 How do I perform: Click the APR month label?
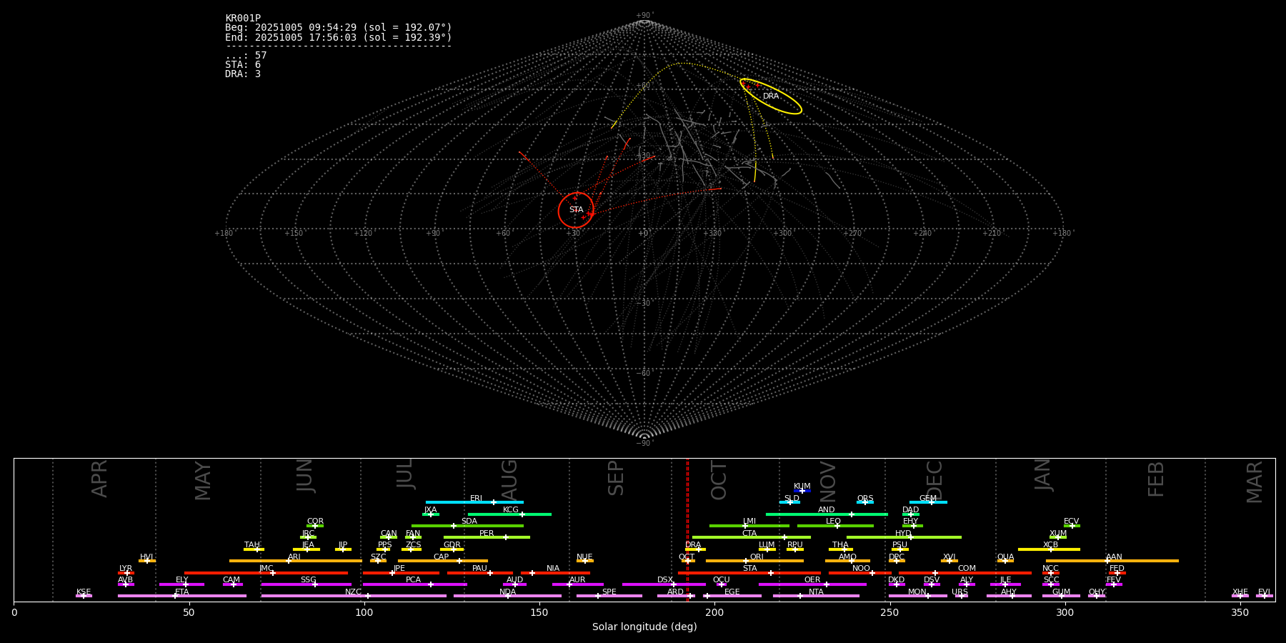tap(99, 479)
